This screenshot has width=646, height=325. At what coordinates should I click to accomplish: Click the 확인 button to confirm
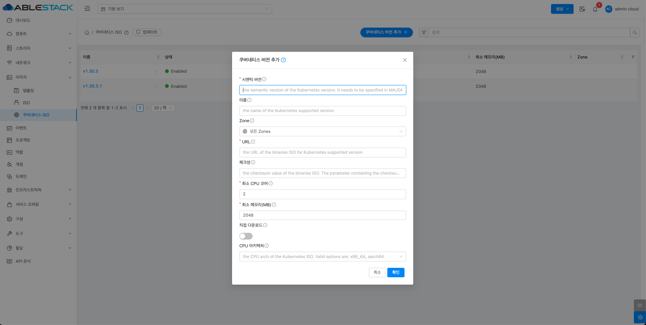pos(395,273)
